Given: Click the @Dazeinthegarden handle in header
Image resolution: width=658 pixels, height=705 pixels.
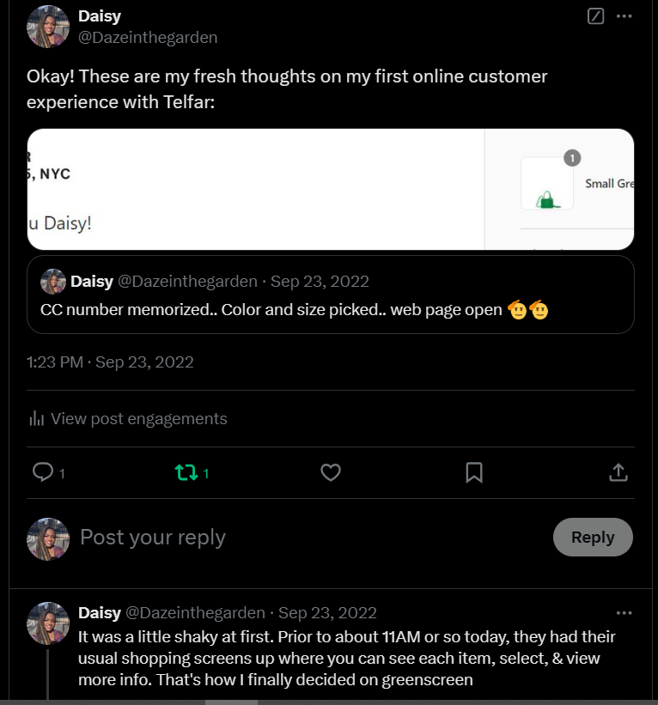Looking at the screenshot, I should point(148,37).
